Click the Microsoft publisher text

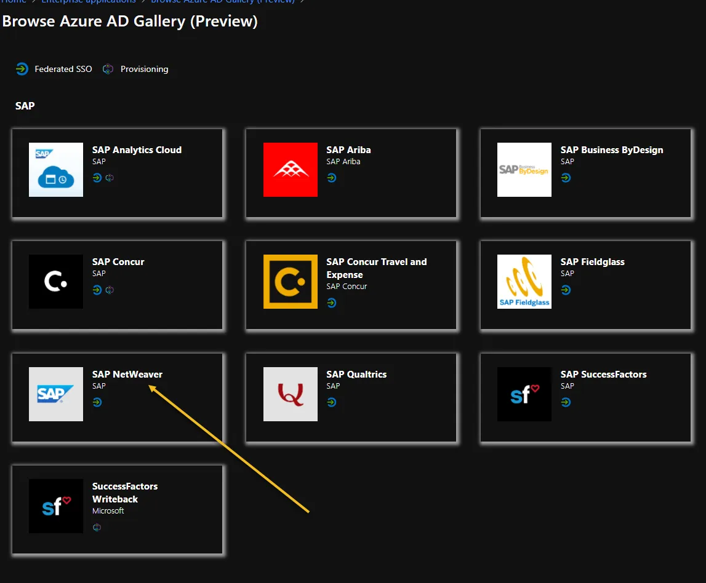108,510
